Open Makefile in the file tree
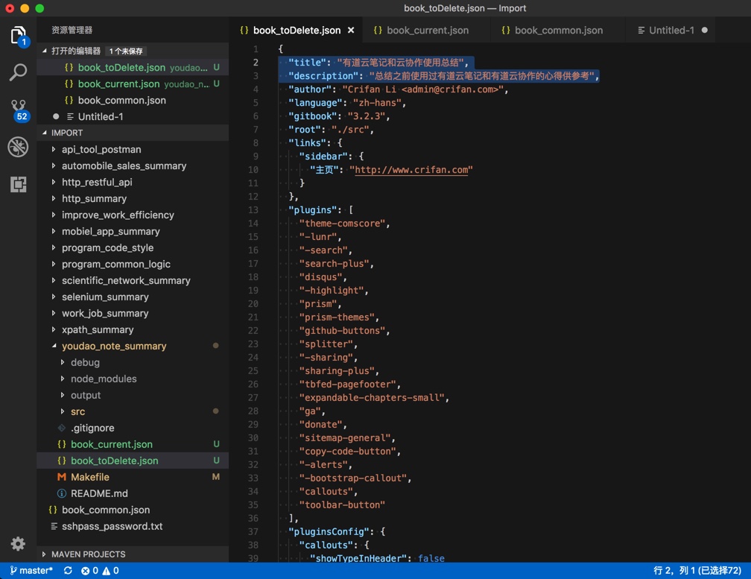Screen dimensions: 751x579 coord(90,477)
